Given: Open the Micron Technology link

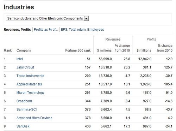Looking at the screenshot, I should [30, 93].
